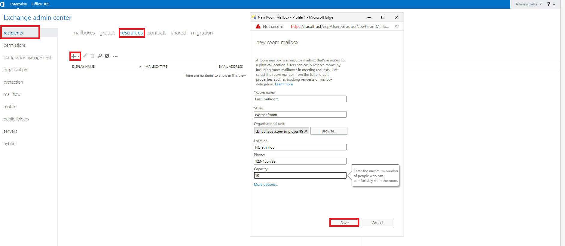This screenshot has width=565, height=246.
Task: Browse for an organizational unit
Action: click(329, 131)
